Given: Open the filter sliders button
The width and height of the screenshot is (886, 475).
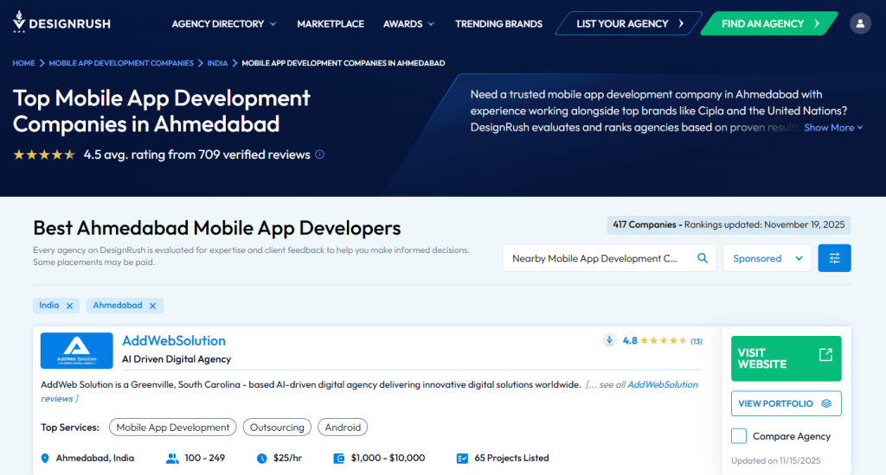Looking at the screenshot, I should [834, 258].
